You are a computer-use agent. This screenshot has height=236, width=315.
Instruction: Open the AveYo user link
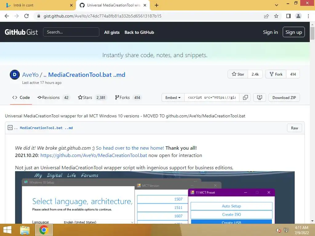[x=30, y=75]
